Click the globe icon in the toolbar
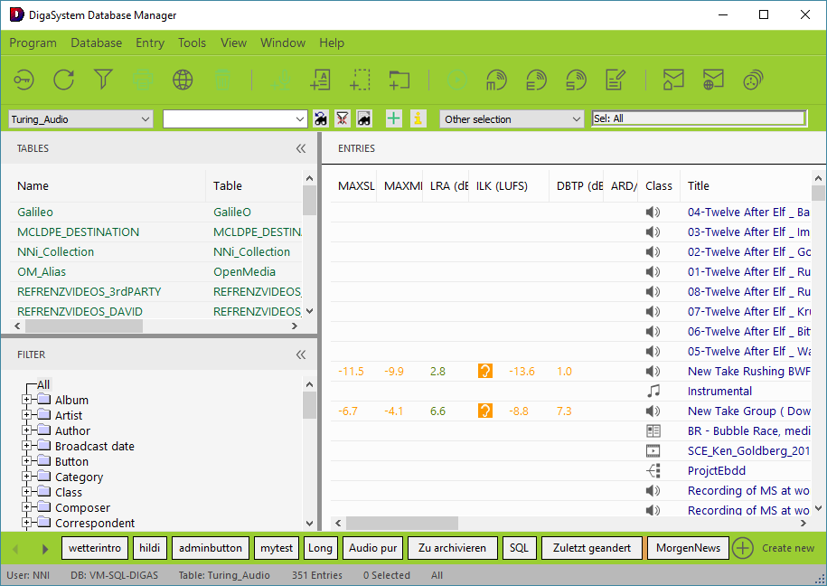Image resolution: width=827 pixels, height=586 pixels. [183, 80]
